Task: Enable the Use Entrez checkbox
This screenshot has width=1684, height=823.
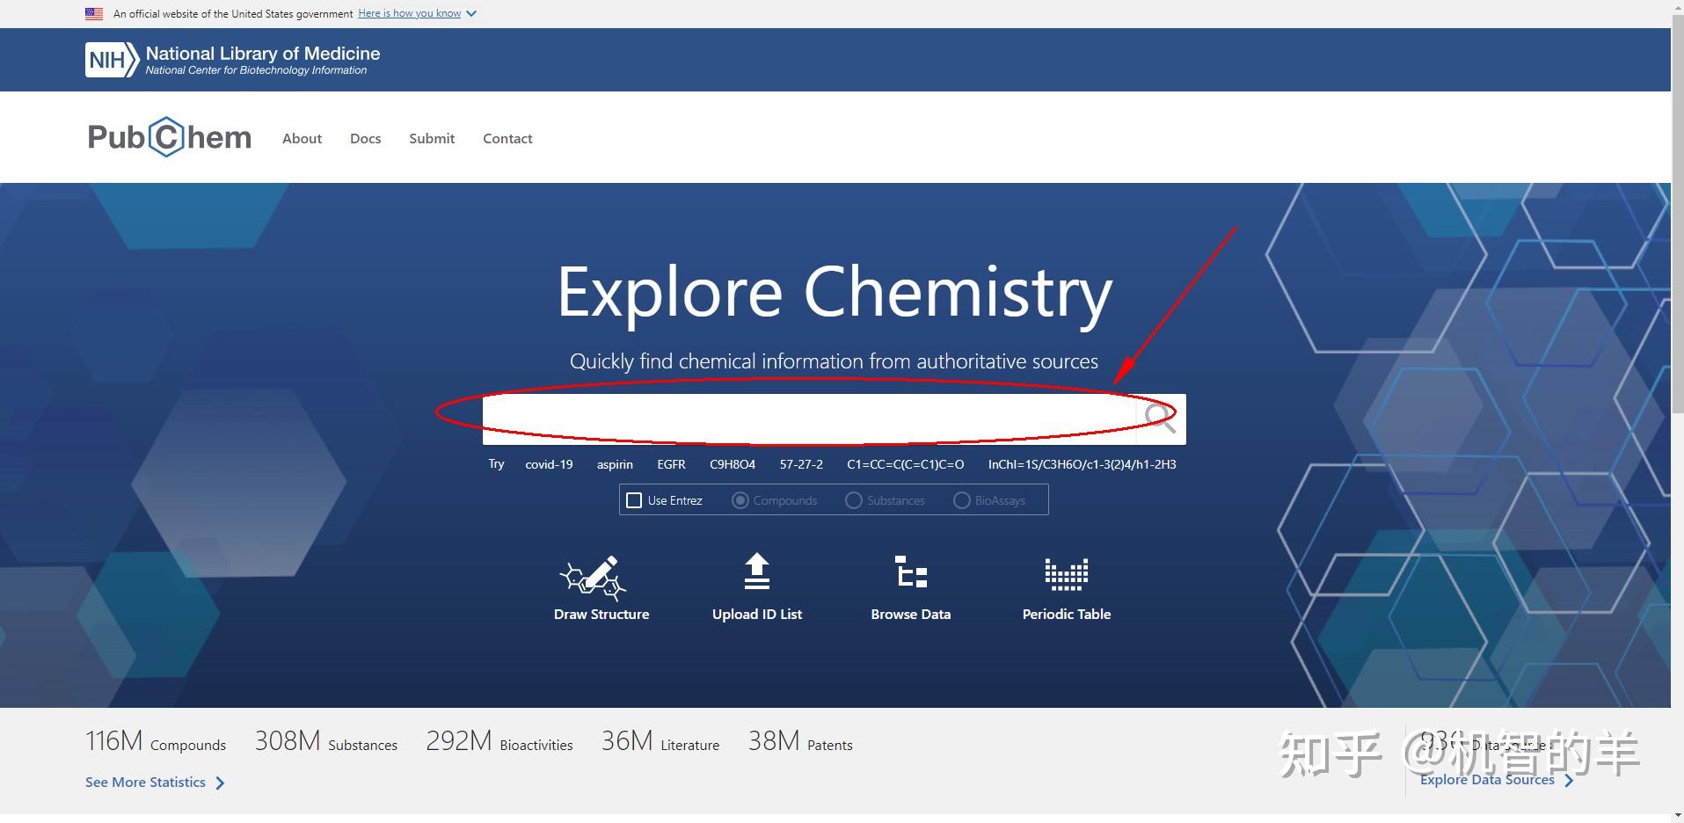Action: pyautogui.click(x=634, y=500)
